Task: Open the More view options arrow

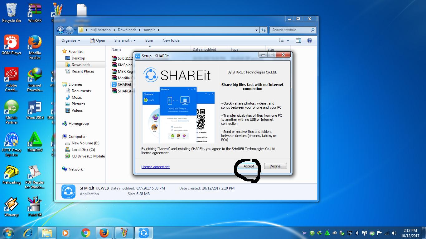Action: (x=288, y=40)
